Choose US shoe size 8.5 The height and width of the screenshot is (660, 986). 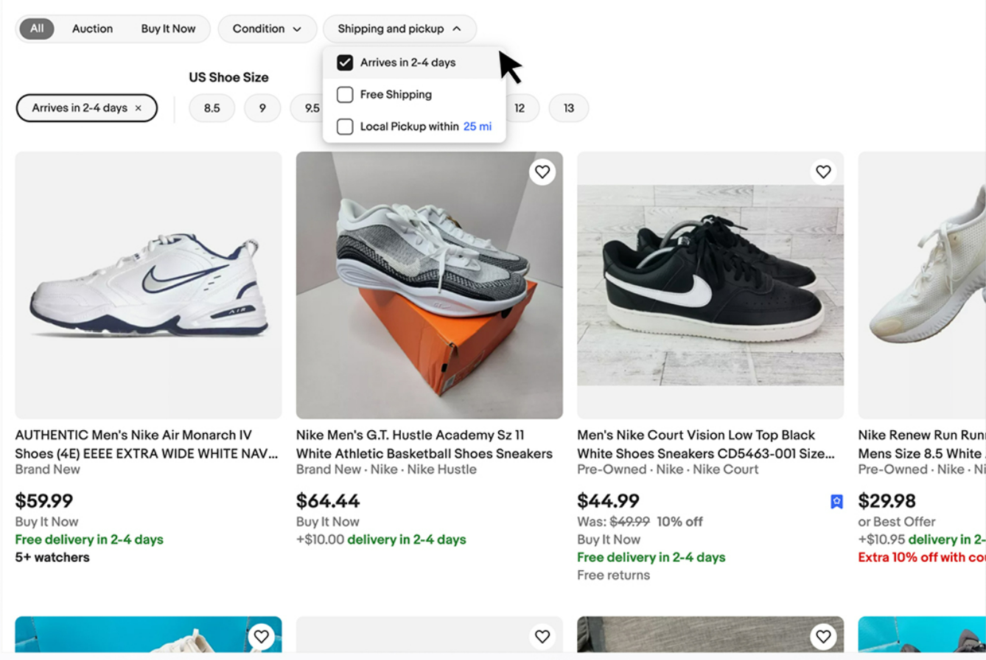[212, 108]
